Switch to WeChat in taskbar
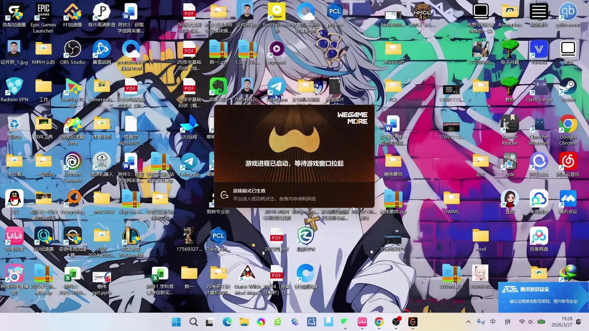Image resolution: width=589 pixels, height=331 pixels. (345, 322)
